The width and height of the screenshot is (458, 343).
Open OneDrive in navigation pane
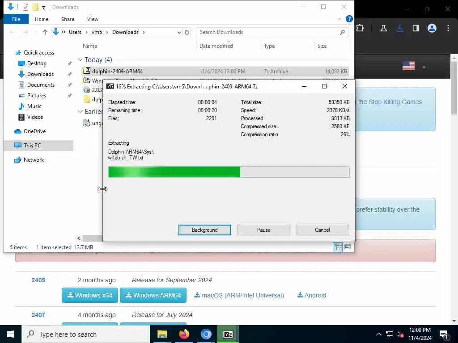[34, 131]
